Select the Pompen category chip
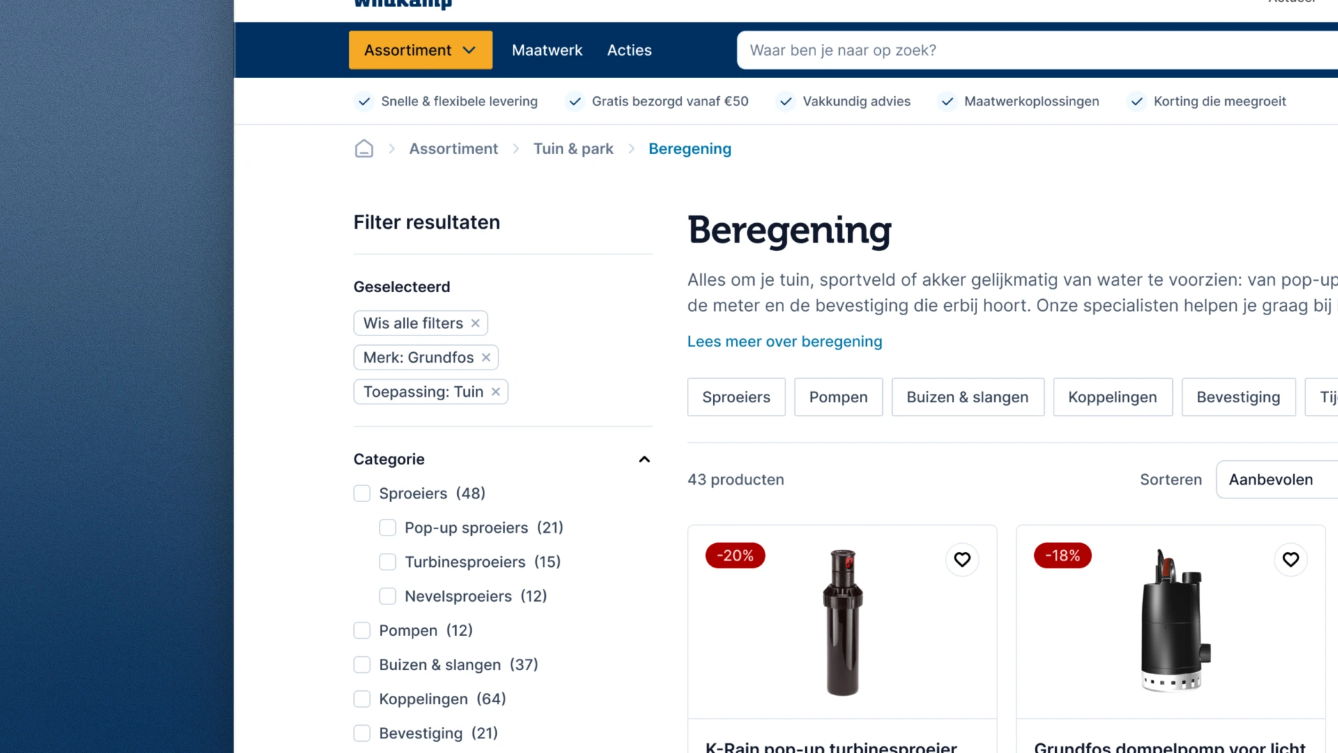 [838, 397]
